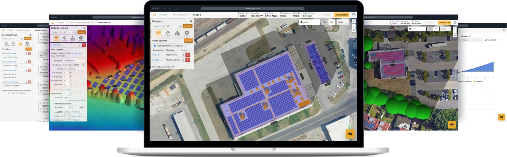Open Advanced settings icon in Design 1 panel
Viewport: 507px width, 157px height.
tap(187, 33)
